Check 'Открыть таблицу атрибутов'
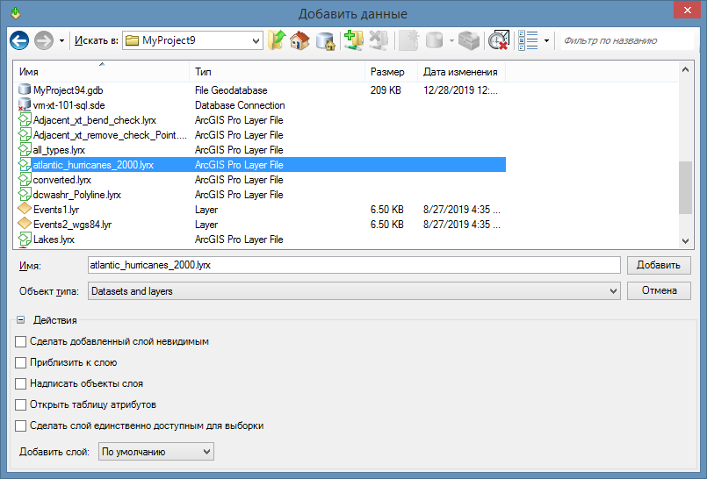Viewport: 707px width, 479px height. pyautogui.click(x=21, y=404)
